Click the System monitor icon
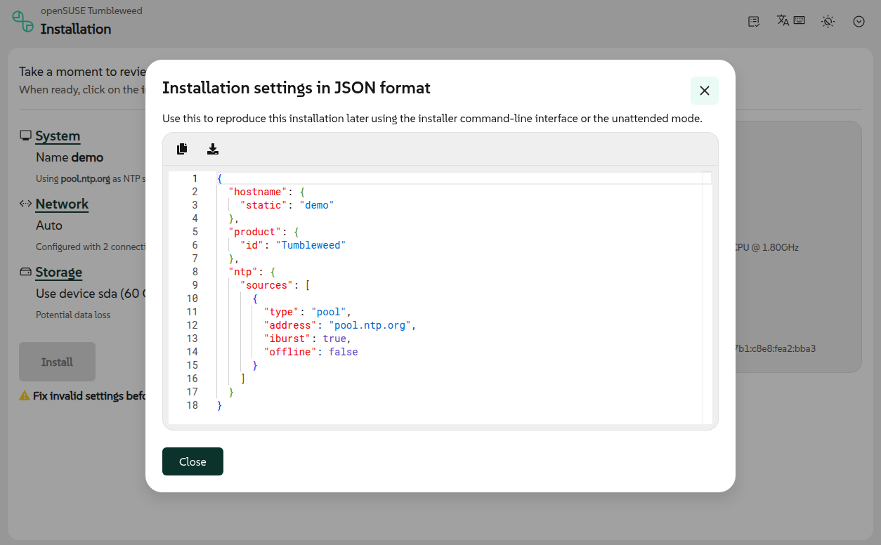Image resolution: width=881 pixels, height=545 pixels. click(25, 136)
